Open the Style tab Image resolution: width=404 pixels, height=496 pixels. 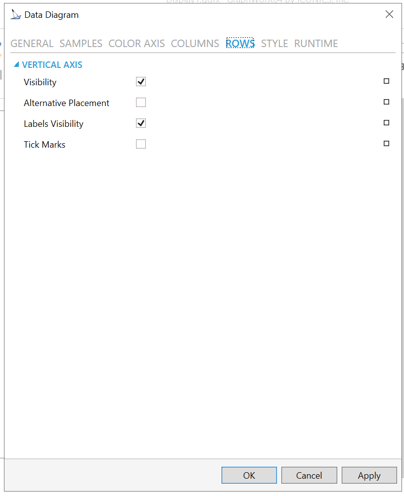click(274, 44)
